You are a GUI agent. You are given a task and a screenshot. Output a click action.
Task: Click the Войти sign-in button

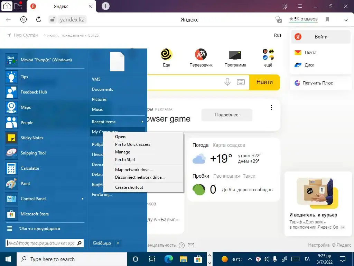click(x=321, y=37)
